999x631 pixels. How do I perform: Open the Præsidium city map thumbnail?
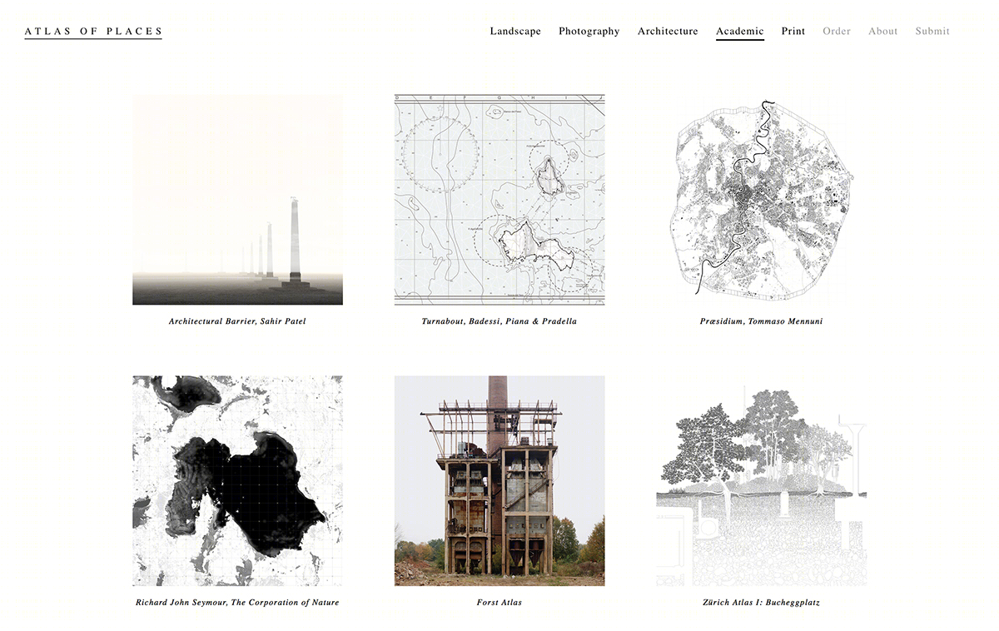click(762, 200)
